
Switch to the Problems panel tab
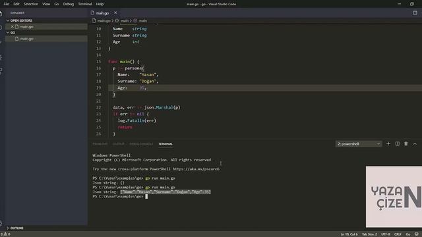[x=100, y=144]
